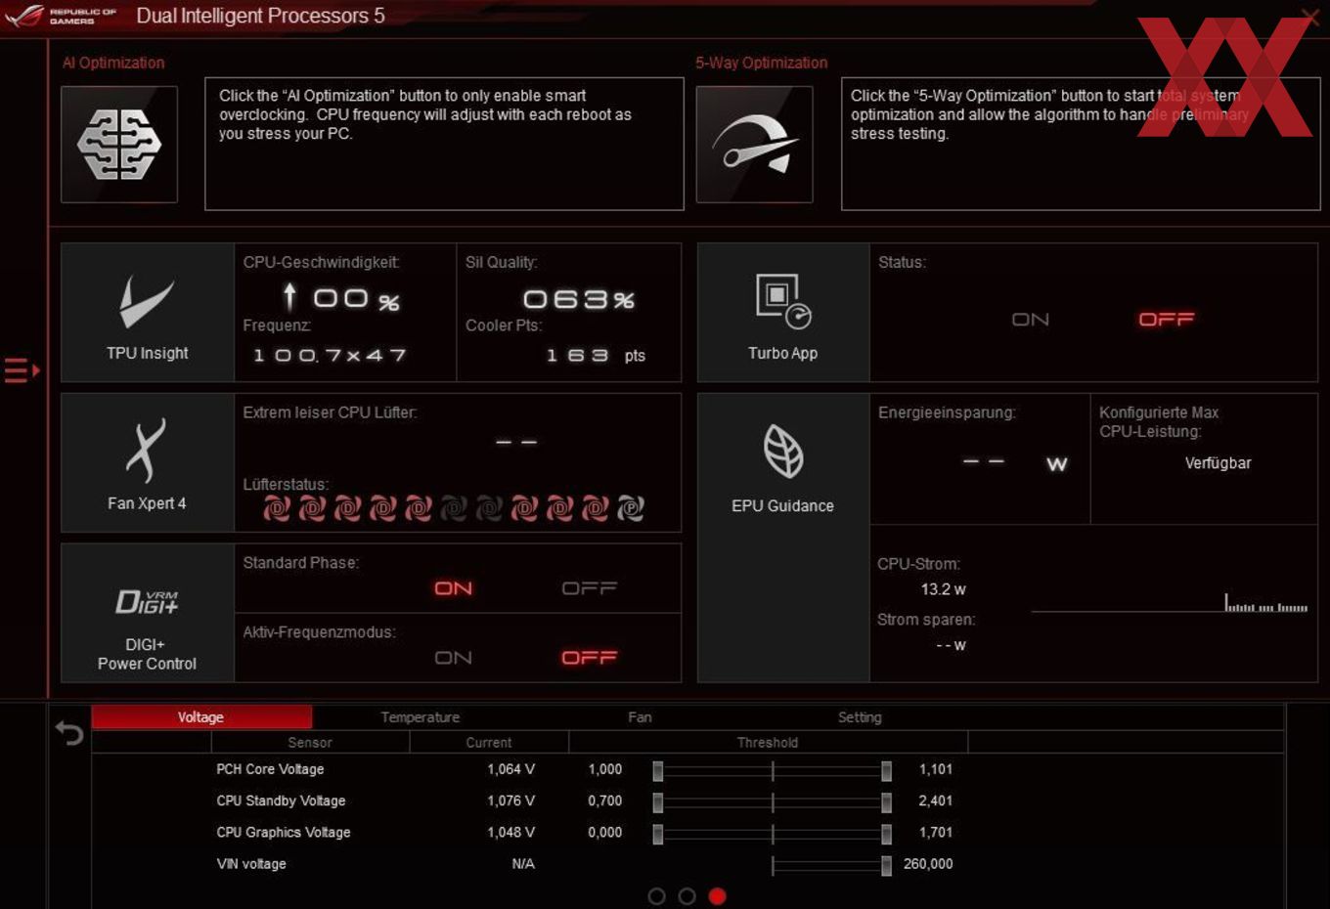The height and width of the screenshot is (909, 1330).
Task: Click the CPU Standby Voltage lower threshold handle
Action: tap(658, 802)
